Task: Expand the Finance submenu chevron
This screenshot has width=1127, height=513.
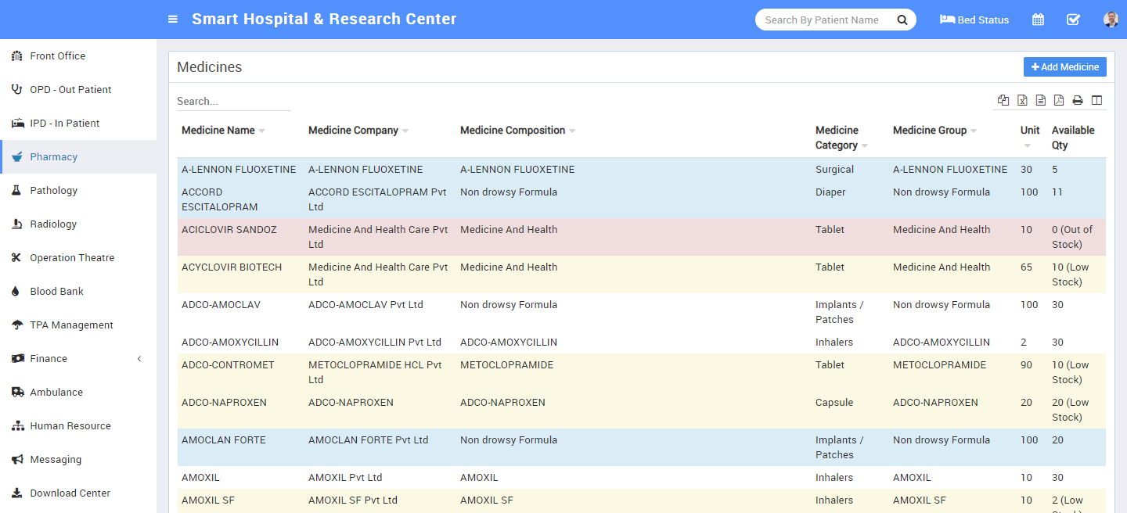Action: pyautogui.click(x=139, y=359)
